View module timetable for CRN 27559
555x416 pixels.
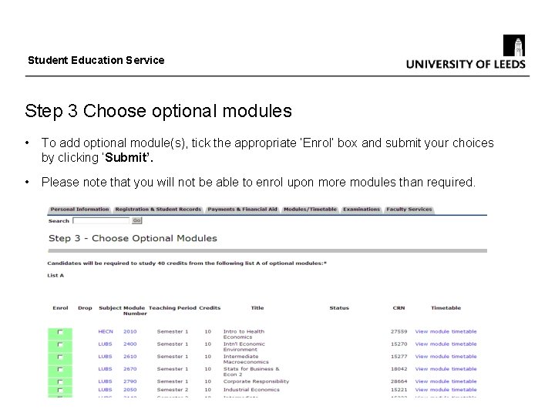[x=446, y=332]
